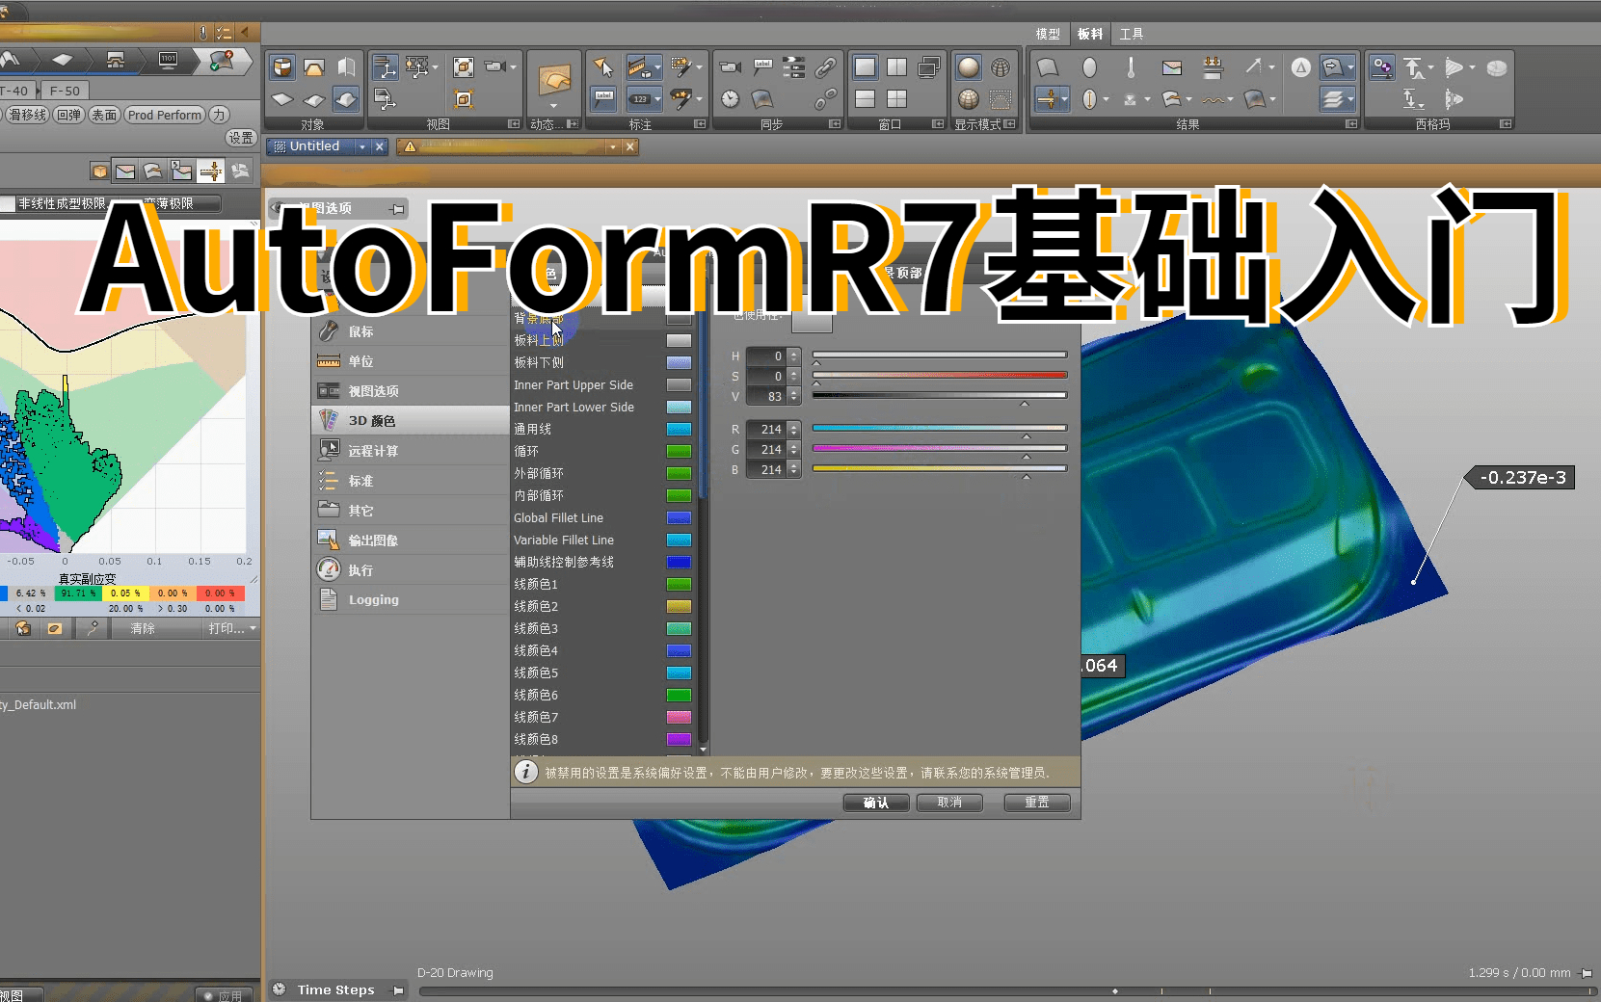
Task: Increase the H value using its stepper
Action: tap(792, 352)
